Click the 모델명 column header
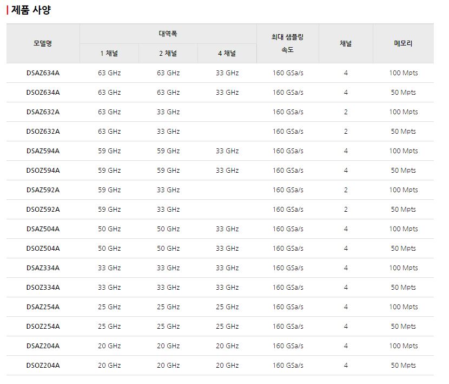Image resolution: width=449 pixels, height=384 pixels. (43, 43)
